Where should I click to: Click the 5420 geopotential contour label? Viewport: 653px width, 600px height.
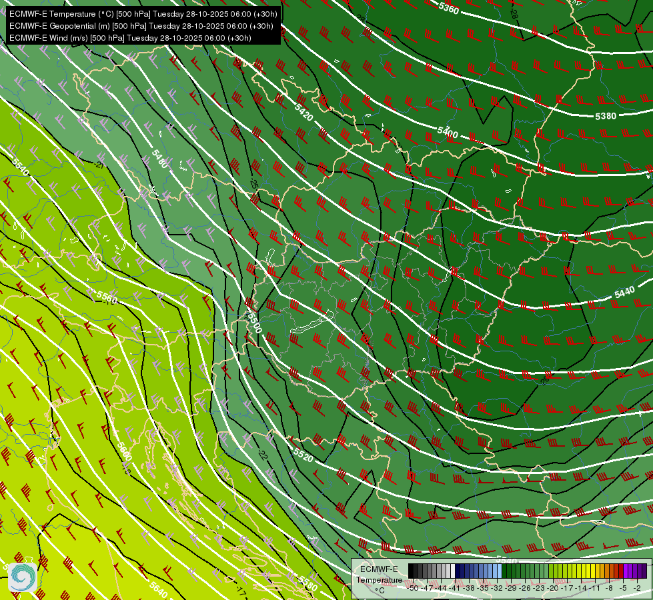click(x=303, y=112)
